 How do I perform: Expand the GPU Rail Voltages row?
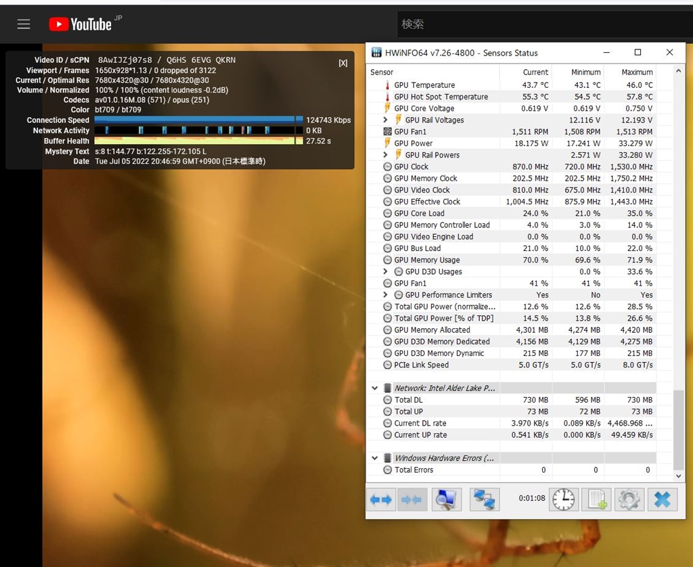385,120
